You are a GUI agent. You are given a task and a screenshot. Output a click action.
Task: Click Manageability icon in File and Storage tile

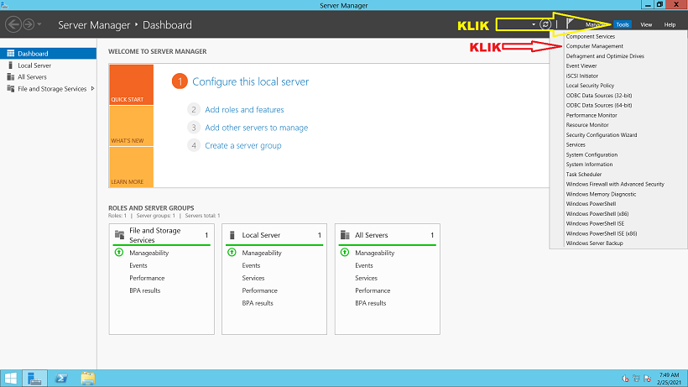coord(119,253)
